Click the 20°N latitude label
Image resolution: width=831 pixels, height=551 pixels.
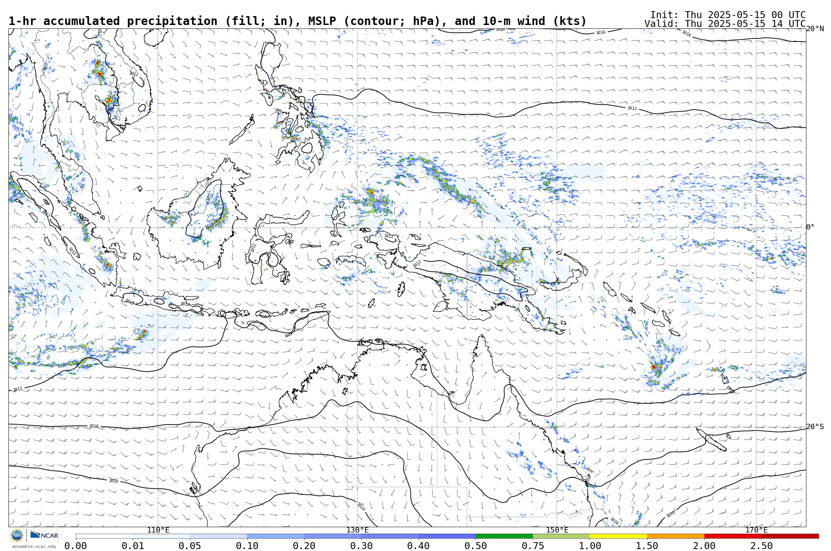pyautogui.click(x=815, y=29)
